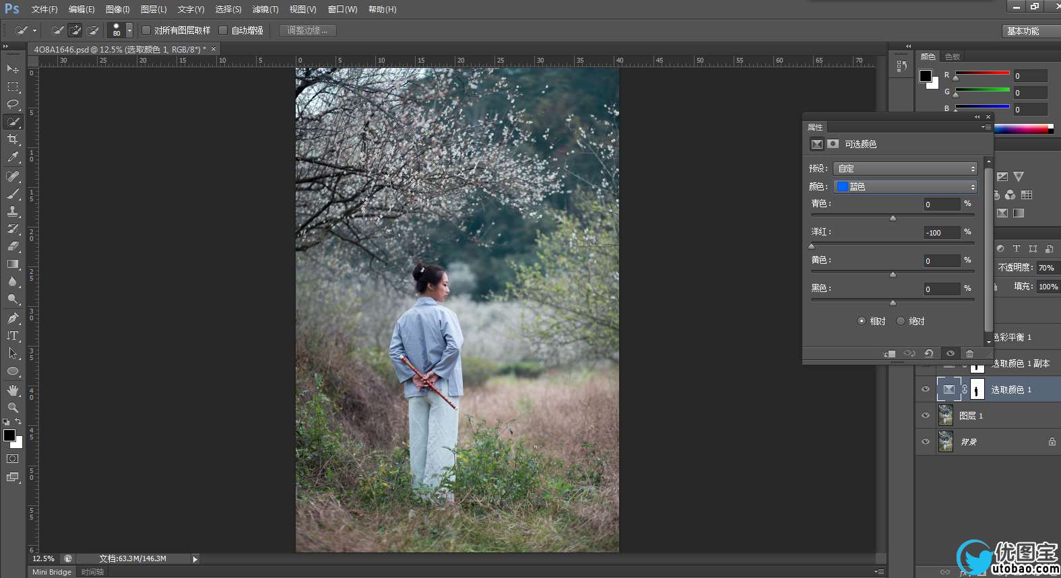Click the reset adjustment icon in Properties
Screen dimensions: 1061x578
click(929, 354)
